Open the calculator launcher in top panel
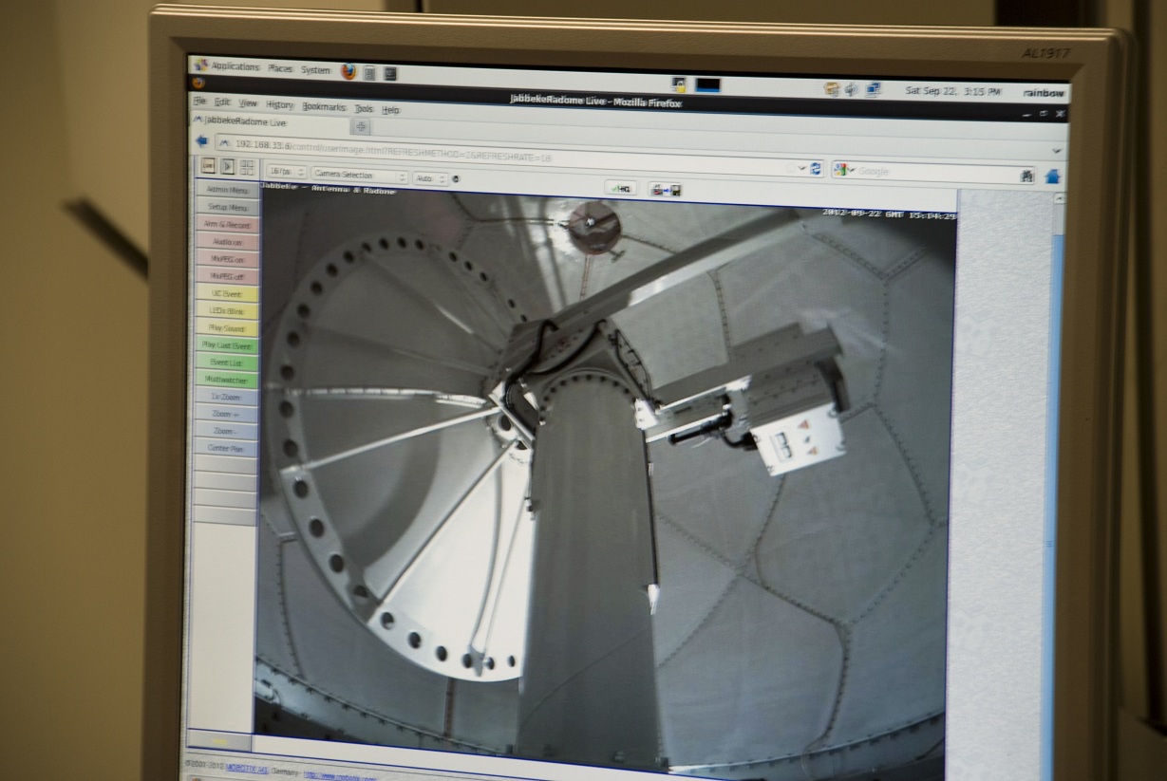The width and height of the screenshot is (1167, 781). (x=369, y=72)
